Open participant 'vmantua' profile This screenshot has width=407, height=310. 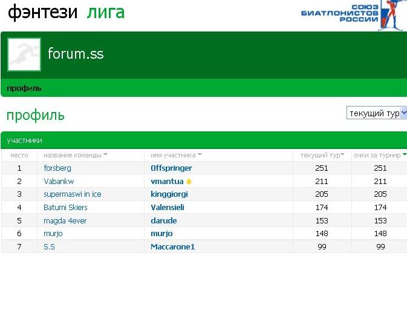167,182
